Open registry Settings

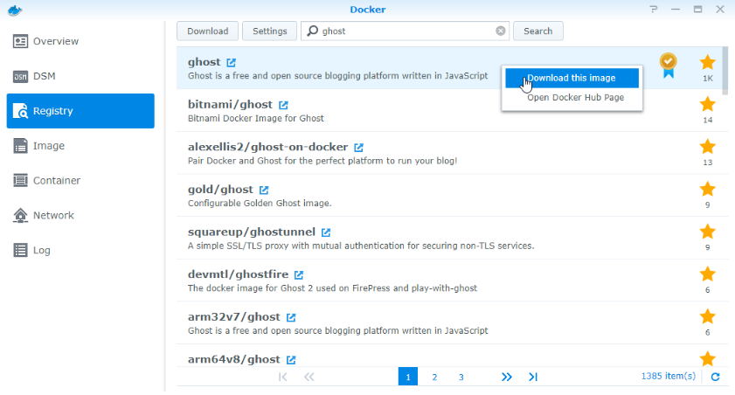(269, 31)
